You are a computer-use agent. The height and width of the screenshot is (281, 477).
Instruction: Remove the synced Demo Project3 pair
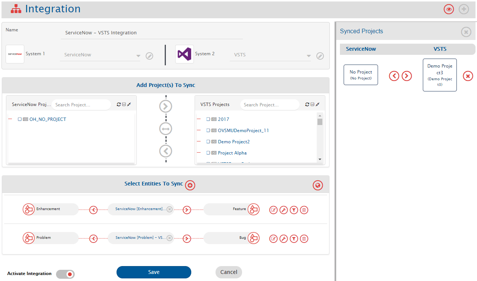[x=468, y=76]
